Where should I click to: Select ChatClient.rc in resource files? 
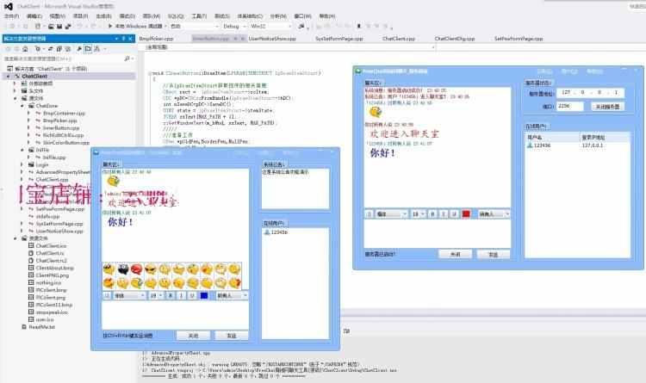point(50,253)
